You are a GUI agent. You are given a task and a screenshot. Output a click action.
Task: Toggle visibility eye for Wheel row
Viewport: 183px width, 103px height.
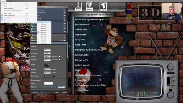pyautogui.click(x=65, y=41)
